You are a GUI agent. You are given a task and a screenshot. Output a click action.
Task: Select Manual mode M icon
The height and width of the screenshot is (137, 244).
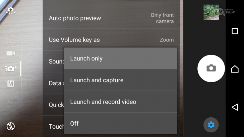pos(11,84)
